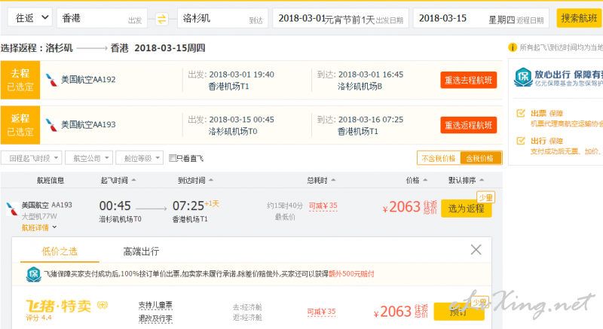The image size is (603, 329).
Task: Click airline logo in AA193 result row
Action: (12, 209)
